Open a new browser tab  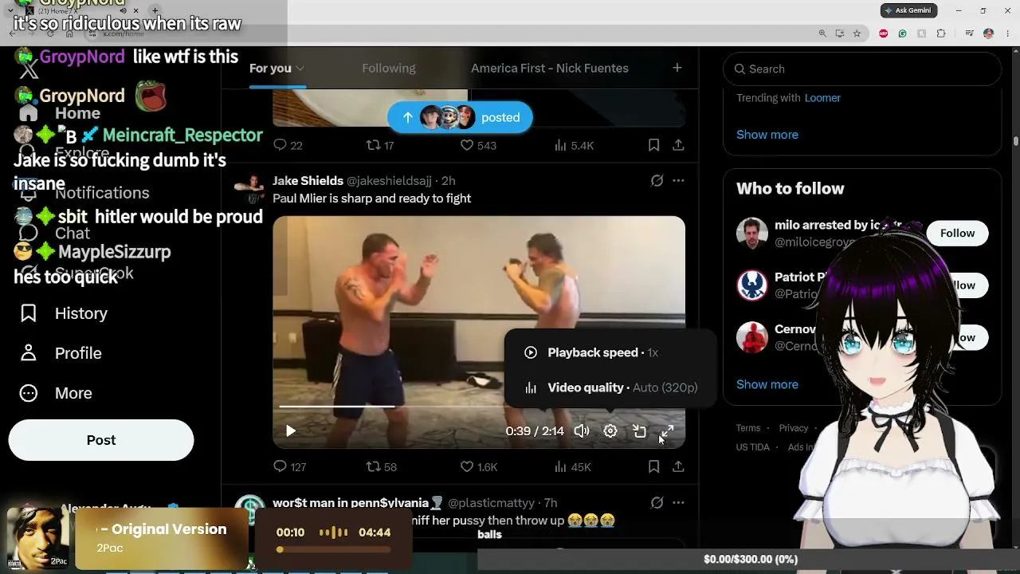point(155,11)
